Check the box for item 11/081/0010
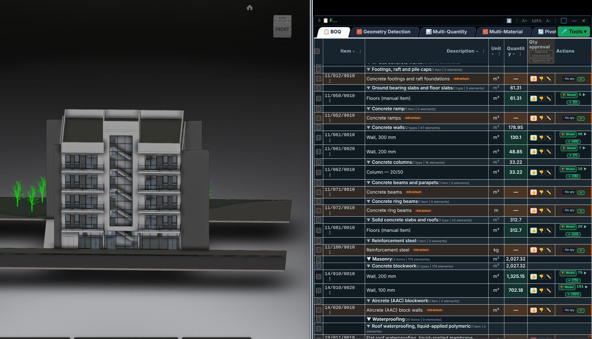 [318, 230]
